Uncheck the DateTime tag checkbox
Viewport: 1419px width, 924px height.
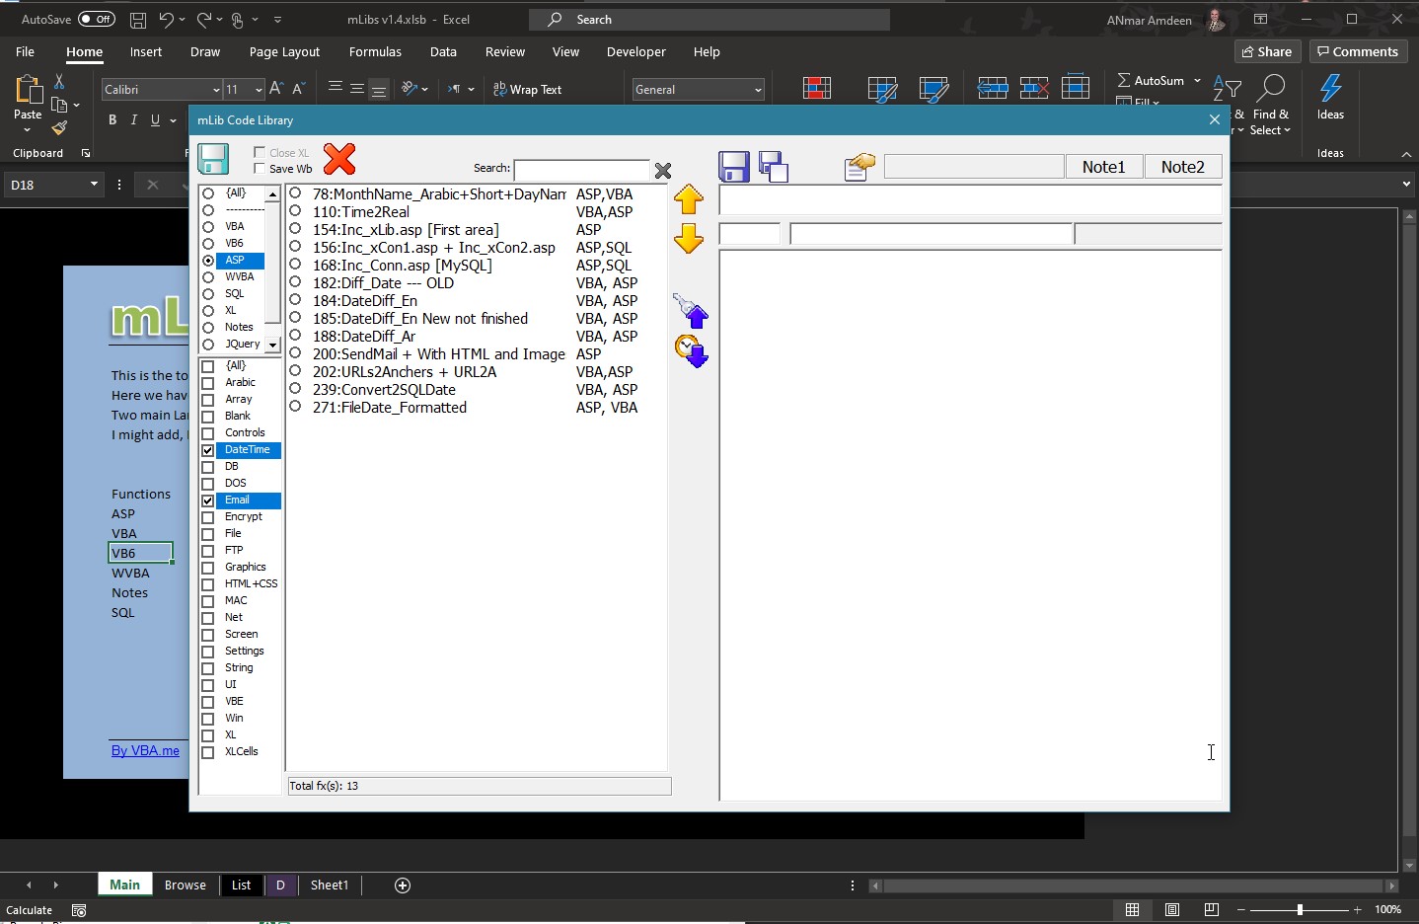(208, 450)
